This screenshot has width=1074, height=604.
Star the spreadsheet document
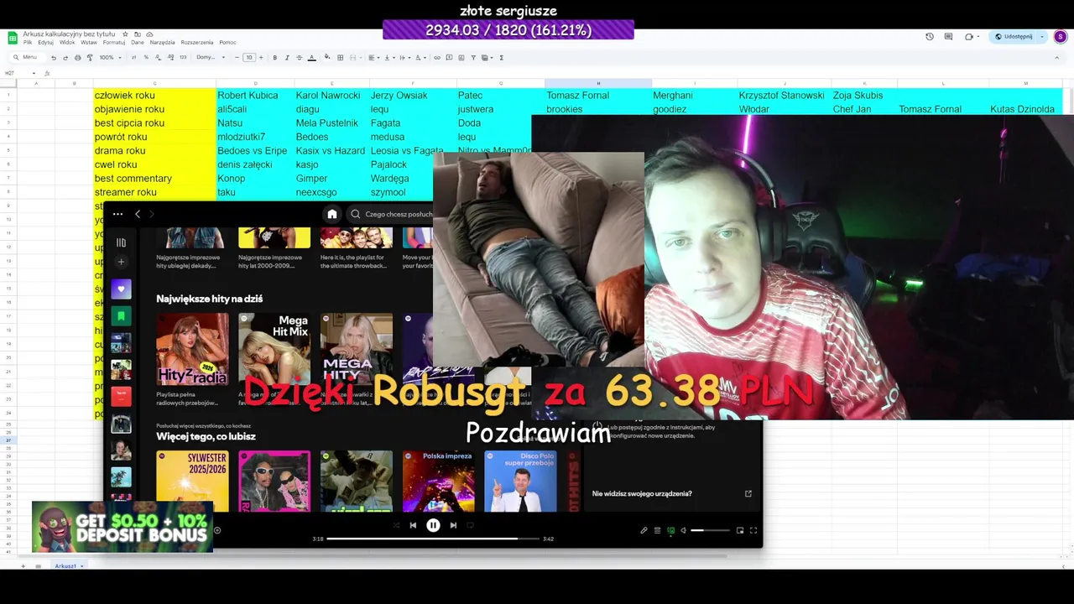click(x=125, y=34)
